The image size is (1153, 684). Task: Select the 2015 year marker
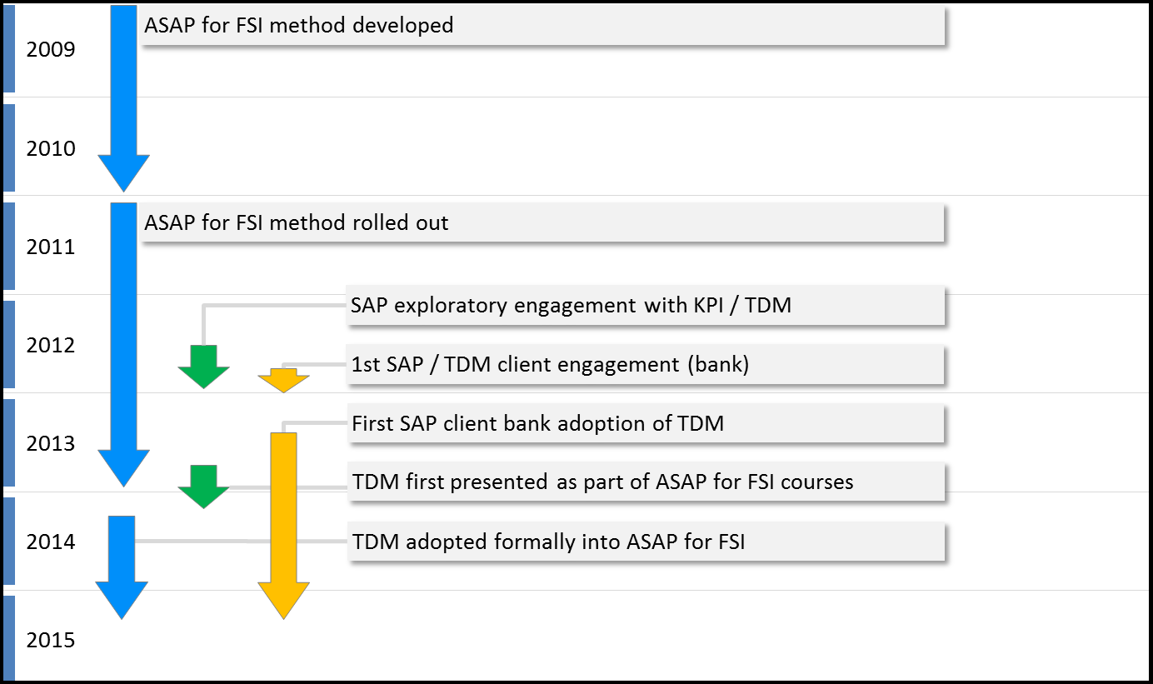[51, 641]
